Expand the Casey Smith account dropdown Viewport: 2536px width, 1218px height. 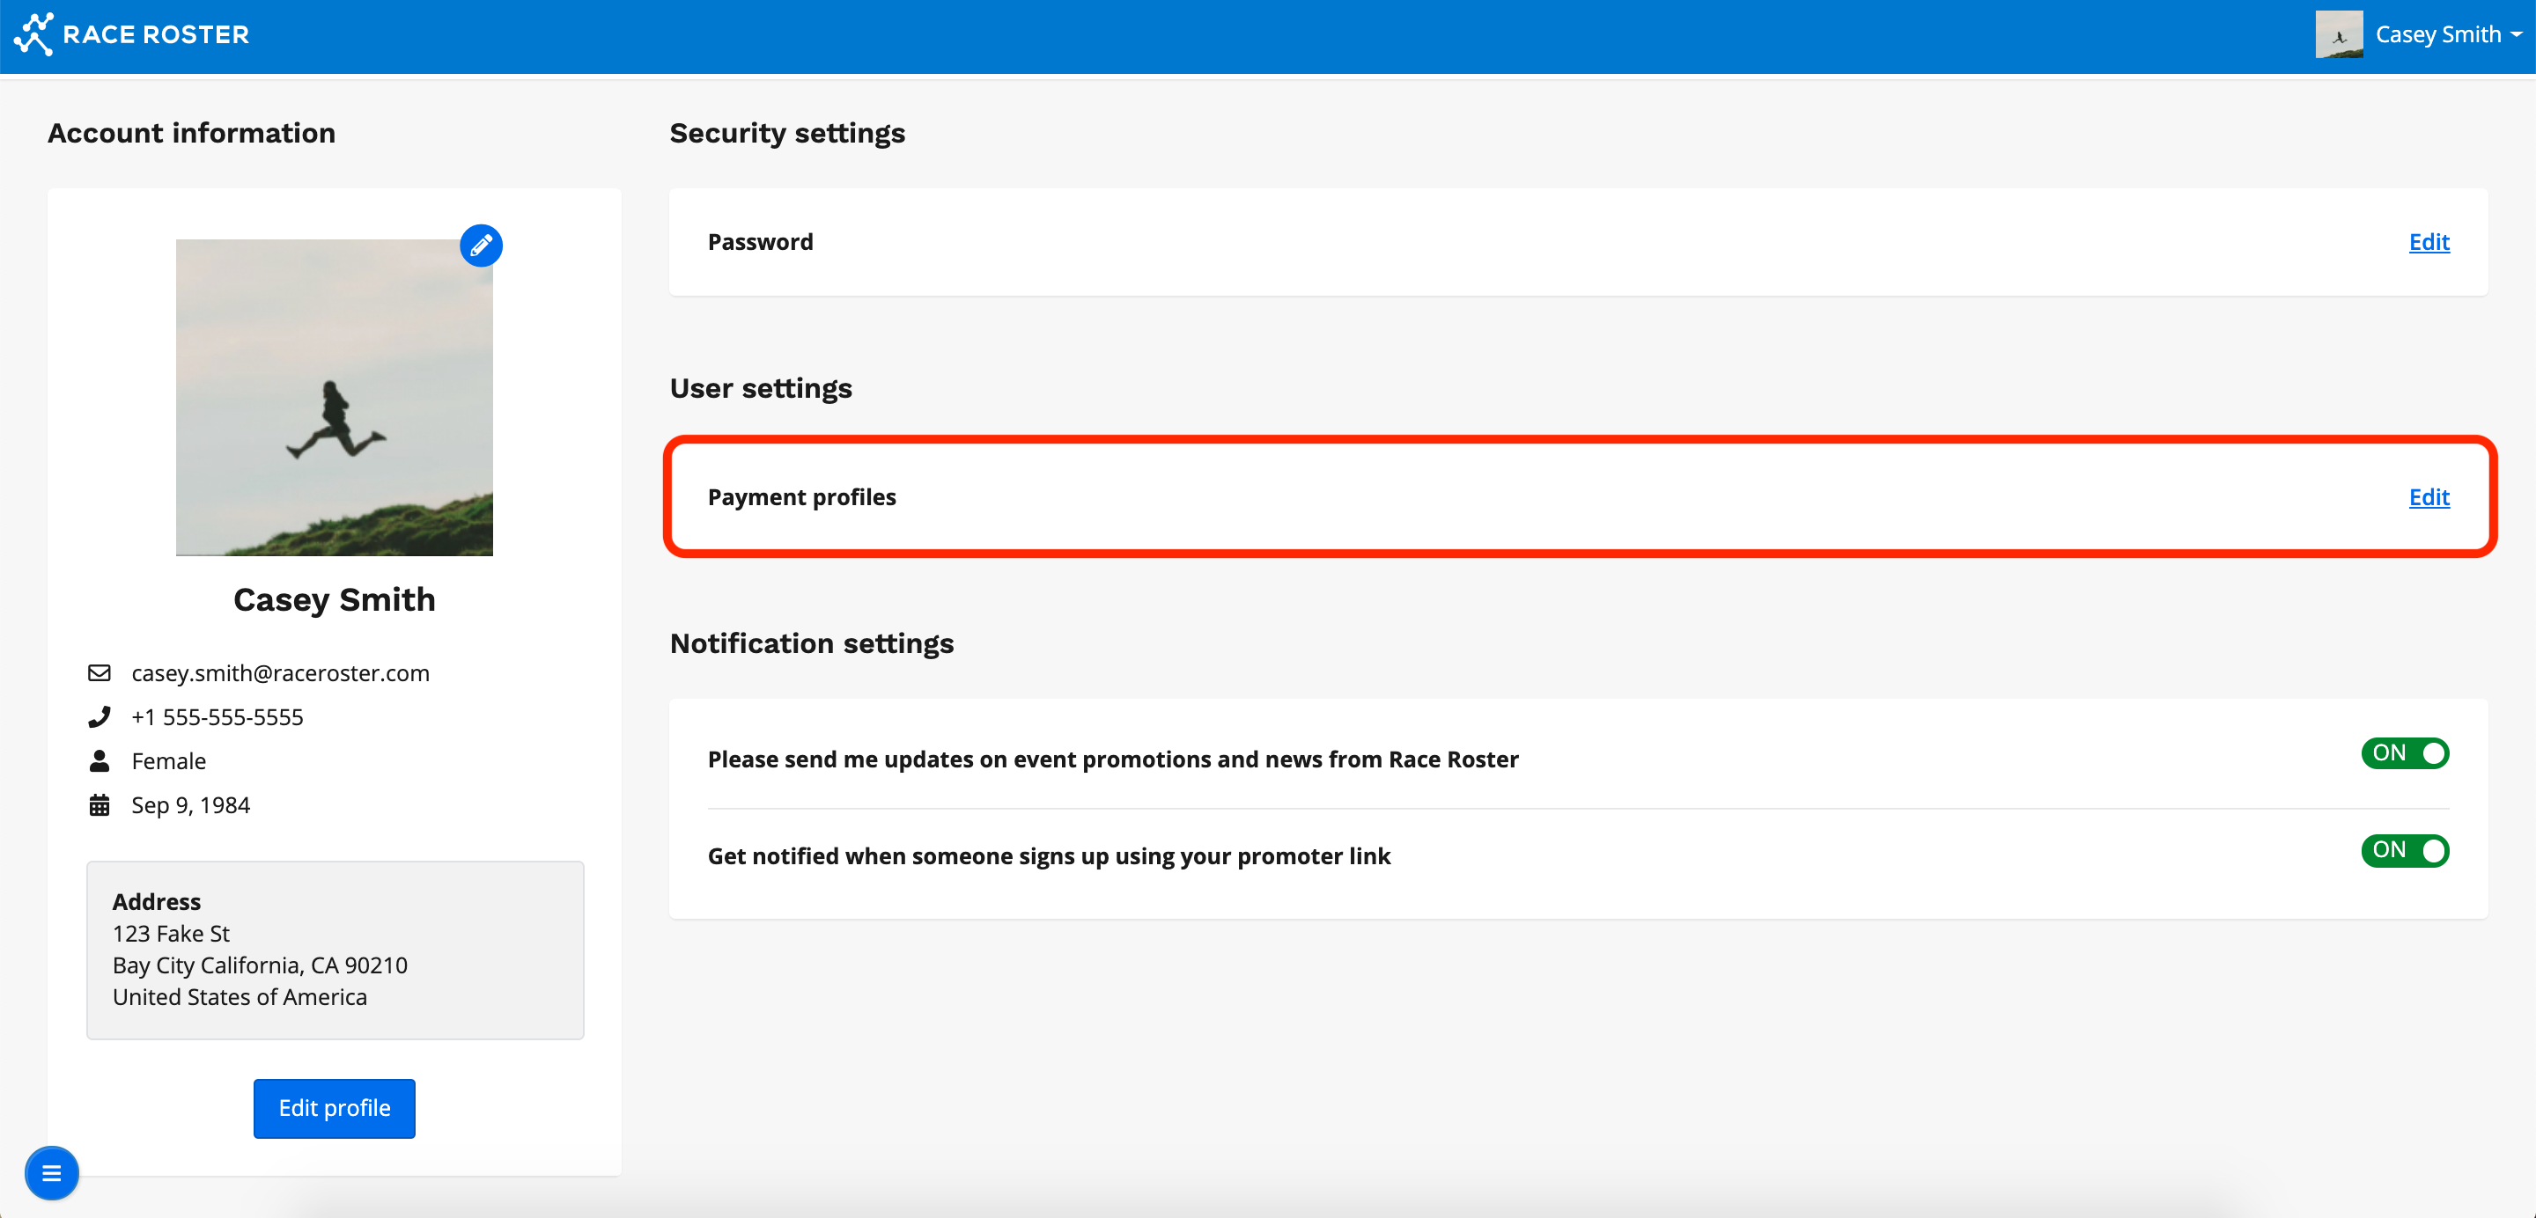pos(2437,34)
